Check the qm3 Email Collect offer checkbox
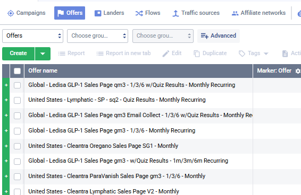The image size is (301, 195). pyautogui.click(x=17, y=116)
